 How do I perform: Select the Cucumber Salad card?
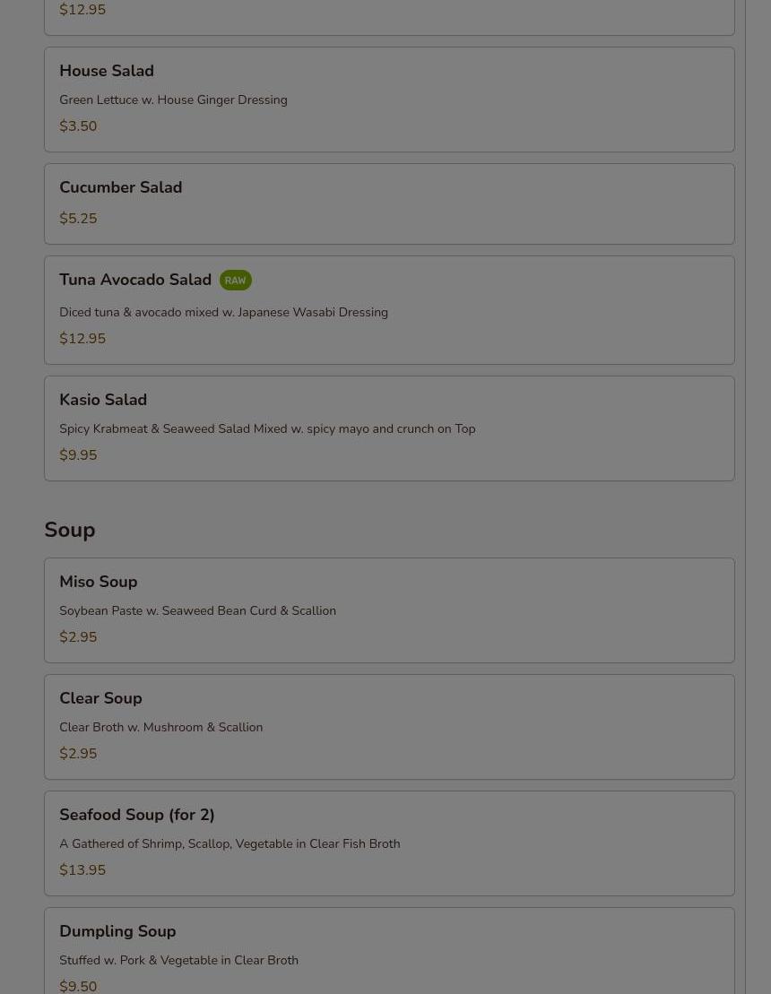click(x=389, y=204)
